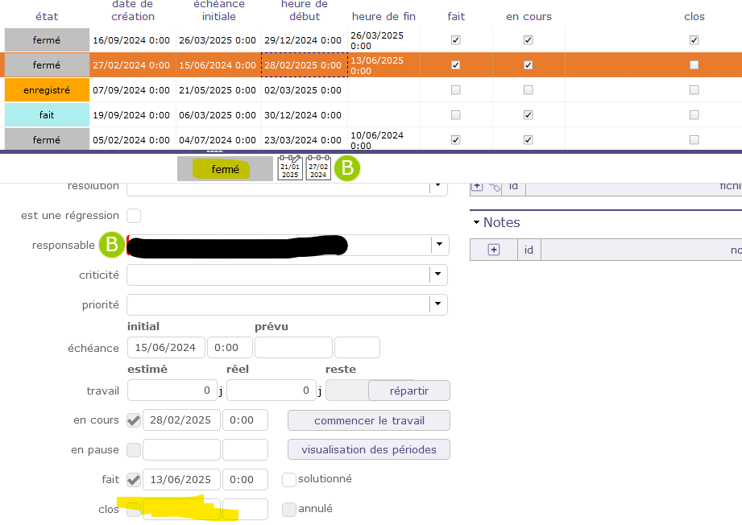Add an attached file with the plus icon
The width and height of the screenshot is (742, 525).
[x=476, y=186]
